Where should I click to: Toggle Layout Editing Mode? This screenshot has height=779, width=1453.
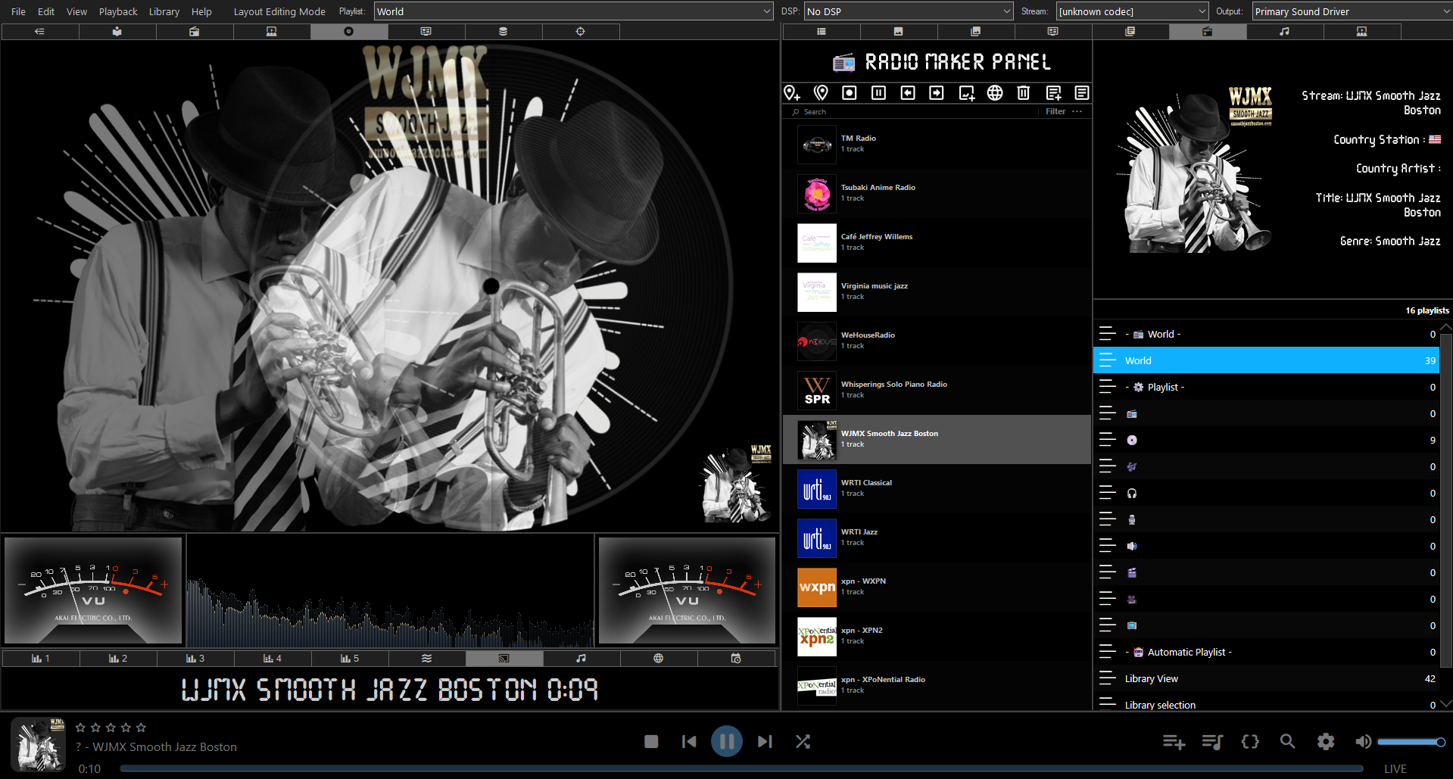tap(279, 11)
